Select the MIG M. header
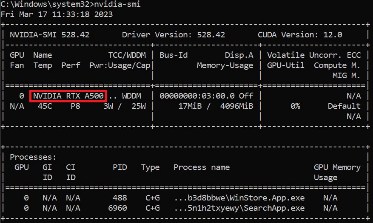 (x=346, y=76)
